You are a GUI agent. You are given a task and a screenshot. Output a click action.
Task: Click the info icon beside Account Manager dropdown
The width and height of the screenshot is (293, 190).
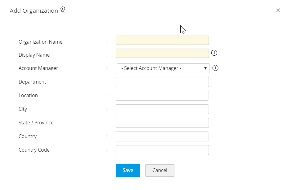coord(215,68)
